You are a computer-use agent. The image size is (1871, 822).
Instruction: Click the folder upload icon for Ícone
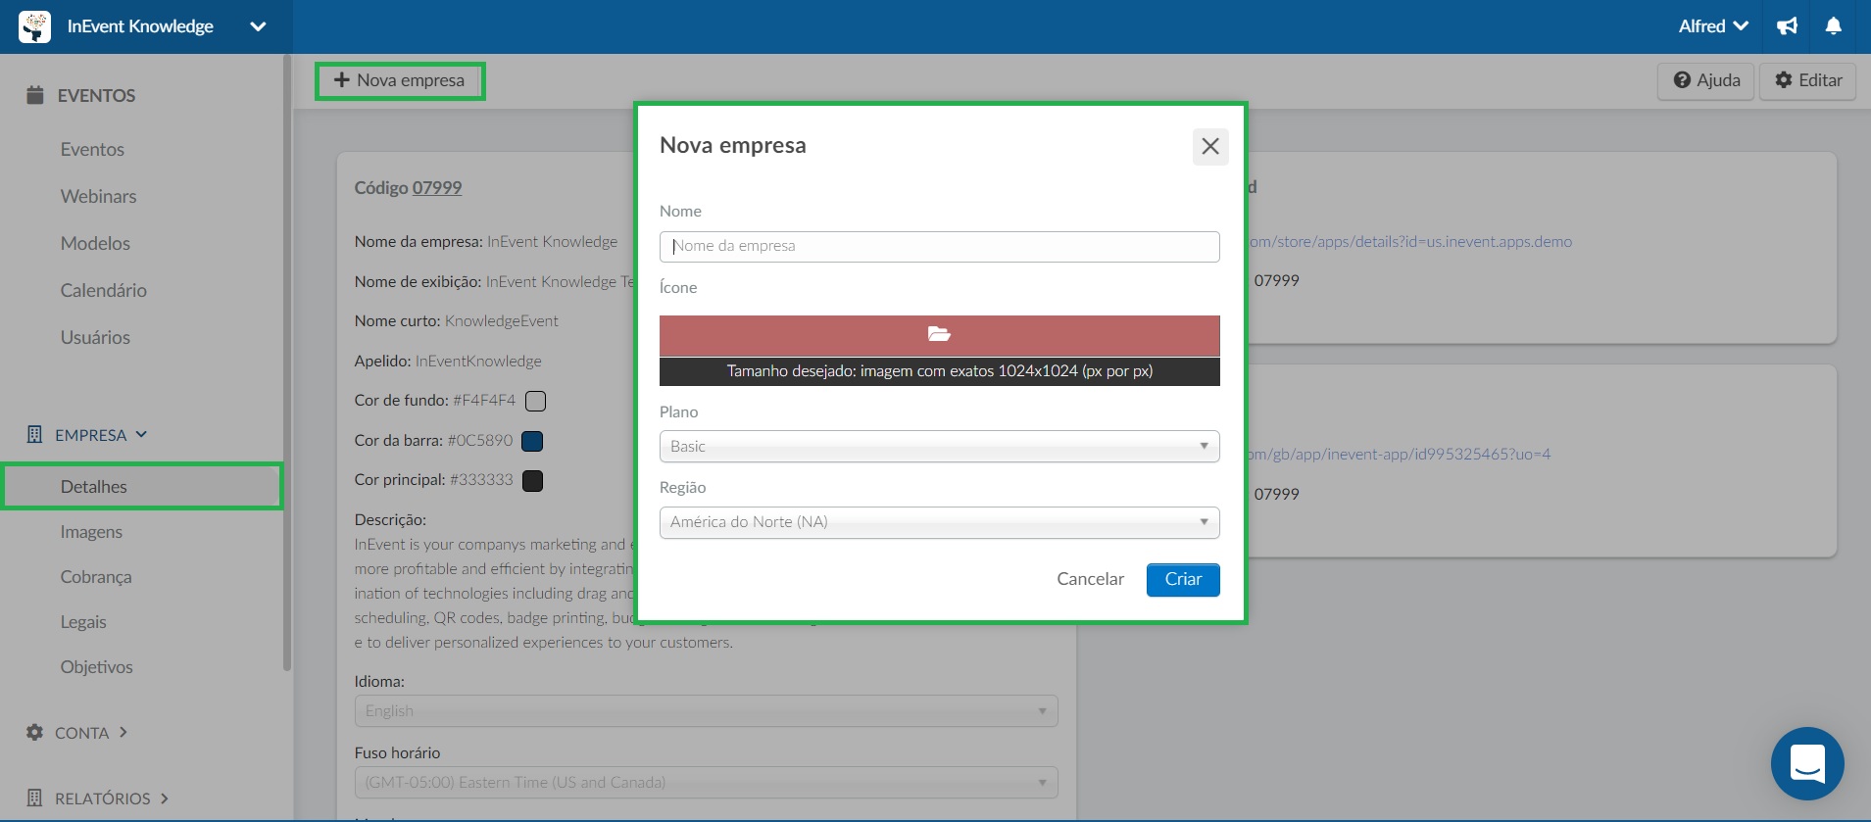(939, 334)
